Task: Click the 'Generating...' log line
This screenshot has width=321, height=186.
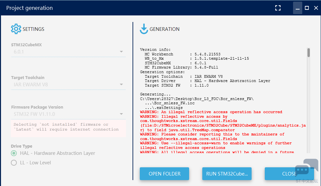Action: pos(155,94)
